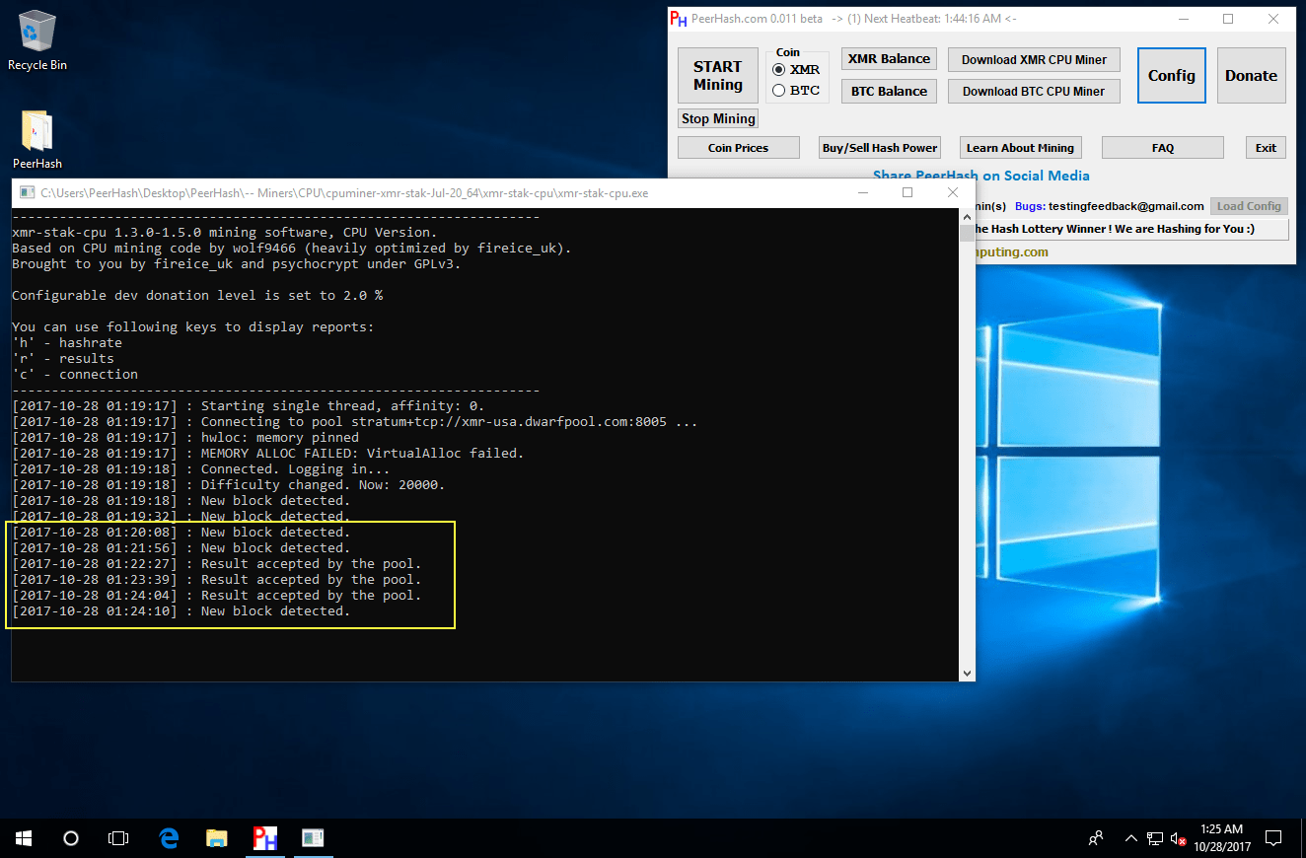Viewport: 1306px width, 858px height.
Task: Click the START Mining button
Action: click(x=717, y=76)
